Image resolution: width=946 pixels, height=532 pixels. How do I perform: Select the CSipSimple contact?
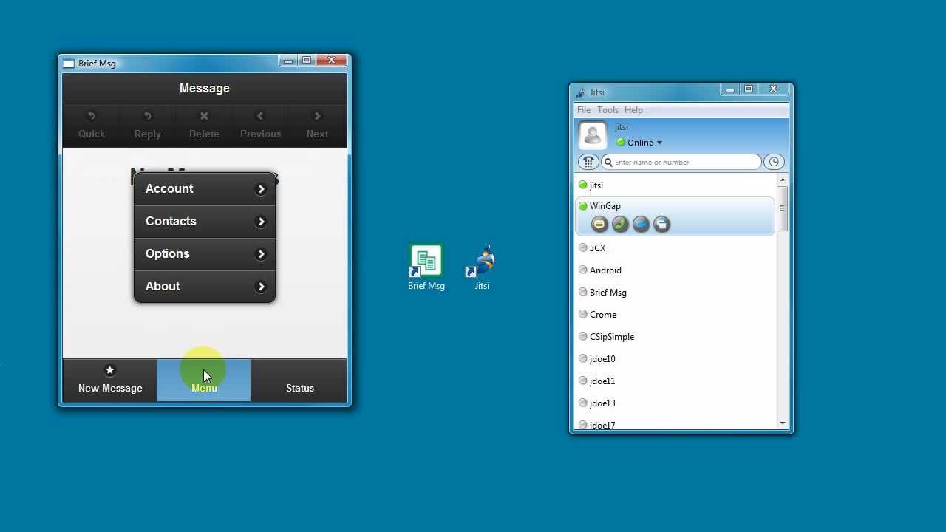(675, 337)
